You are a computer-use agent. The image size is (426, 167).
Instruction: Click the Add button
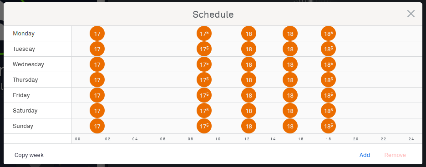[x=365, y=155]
